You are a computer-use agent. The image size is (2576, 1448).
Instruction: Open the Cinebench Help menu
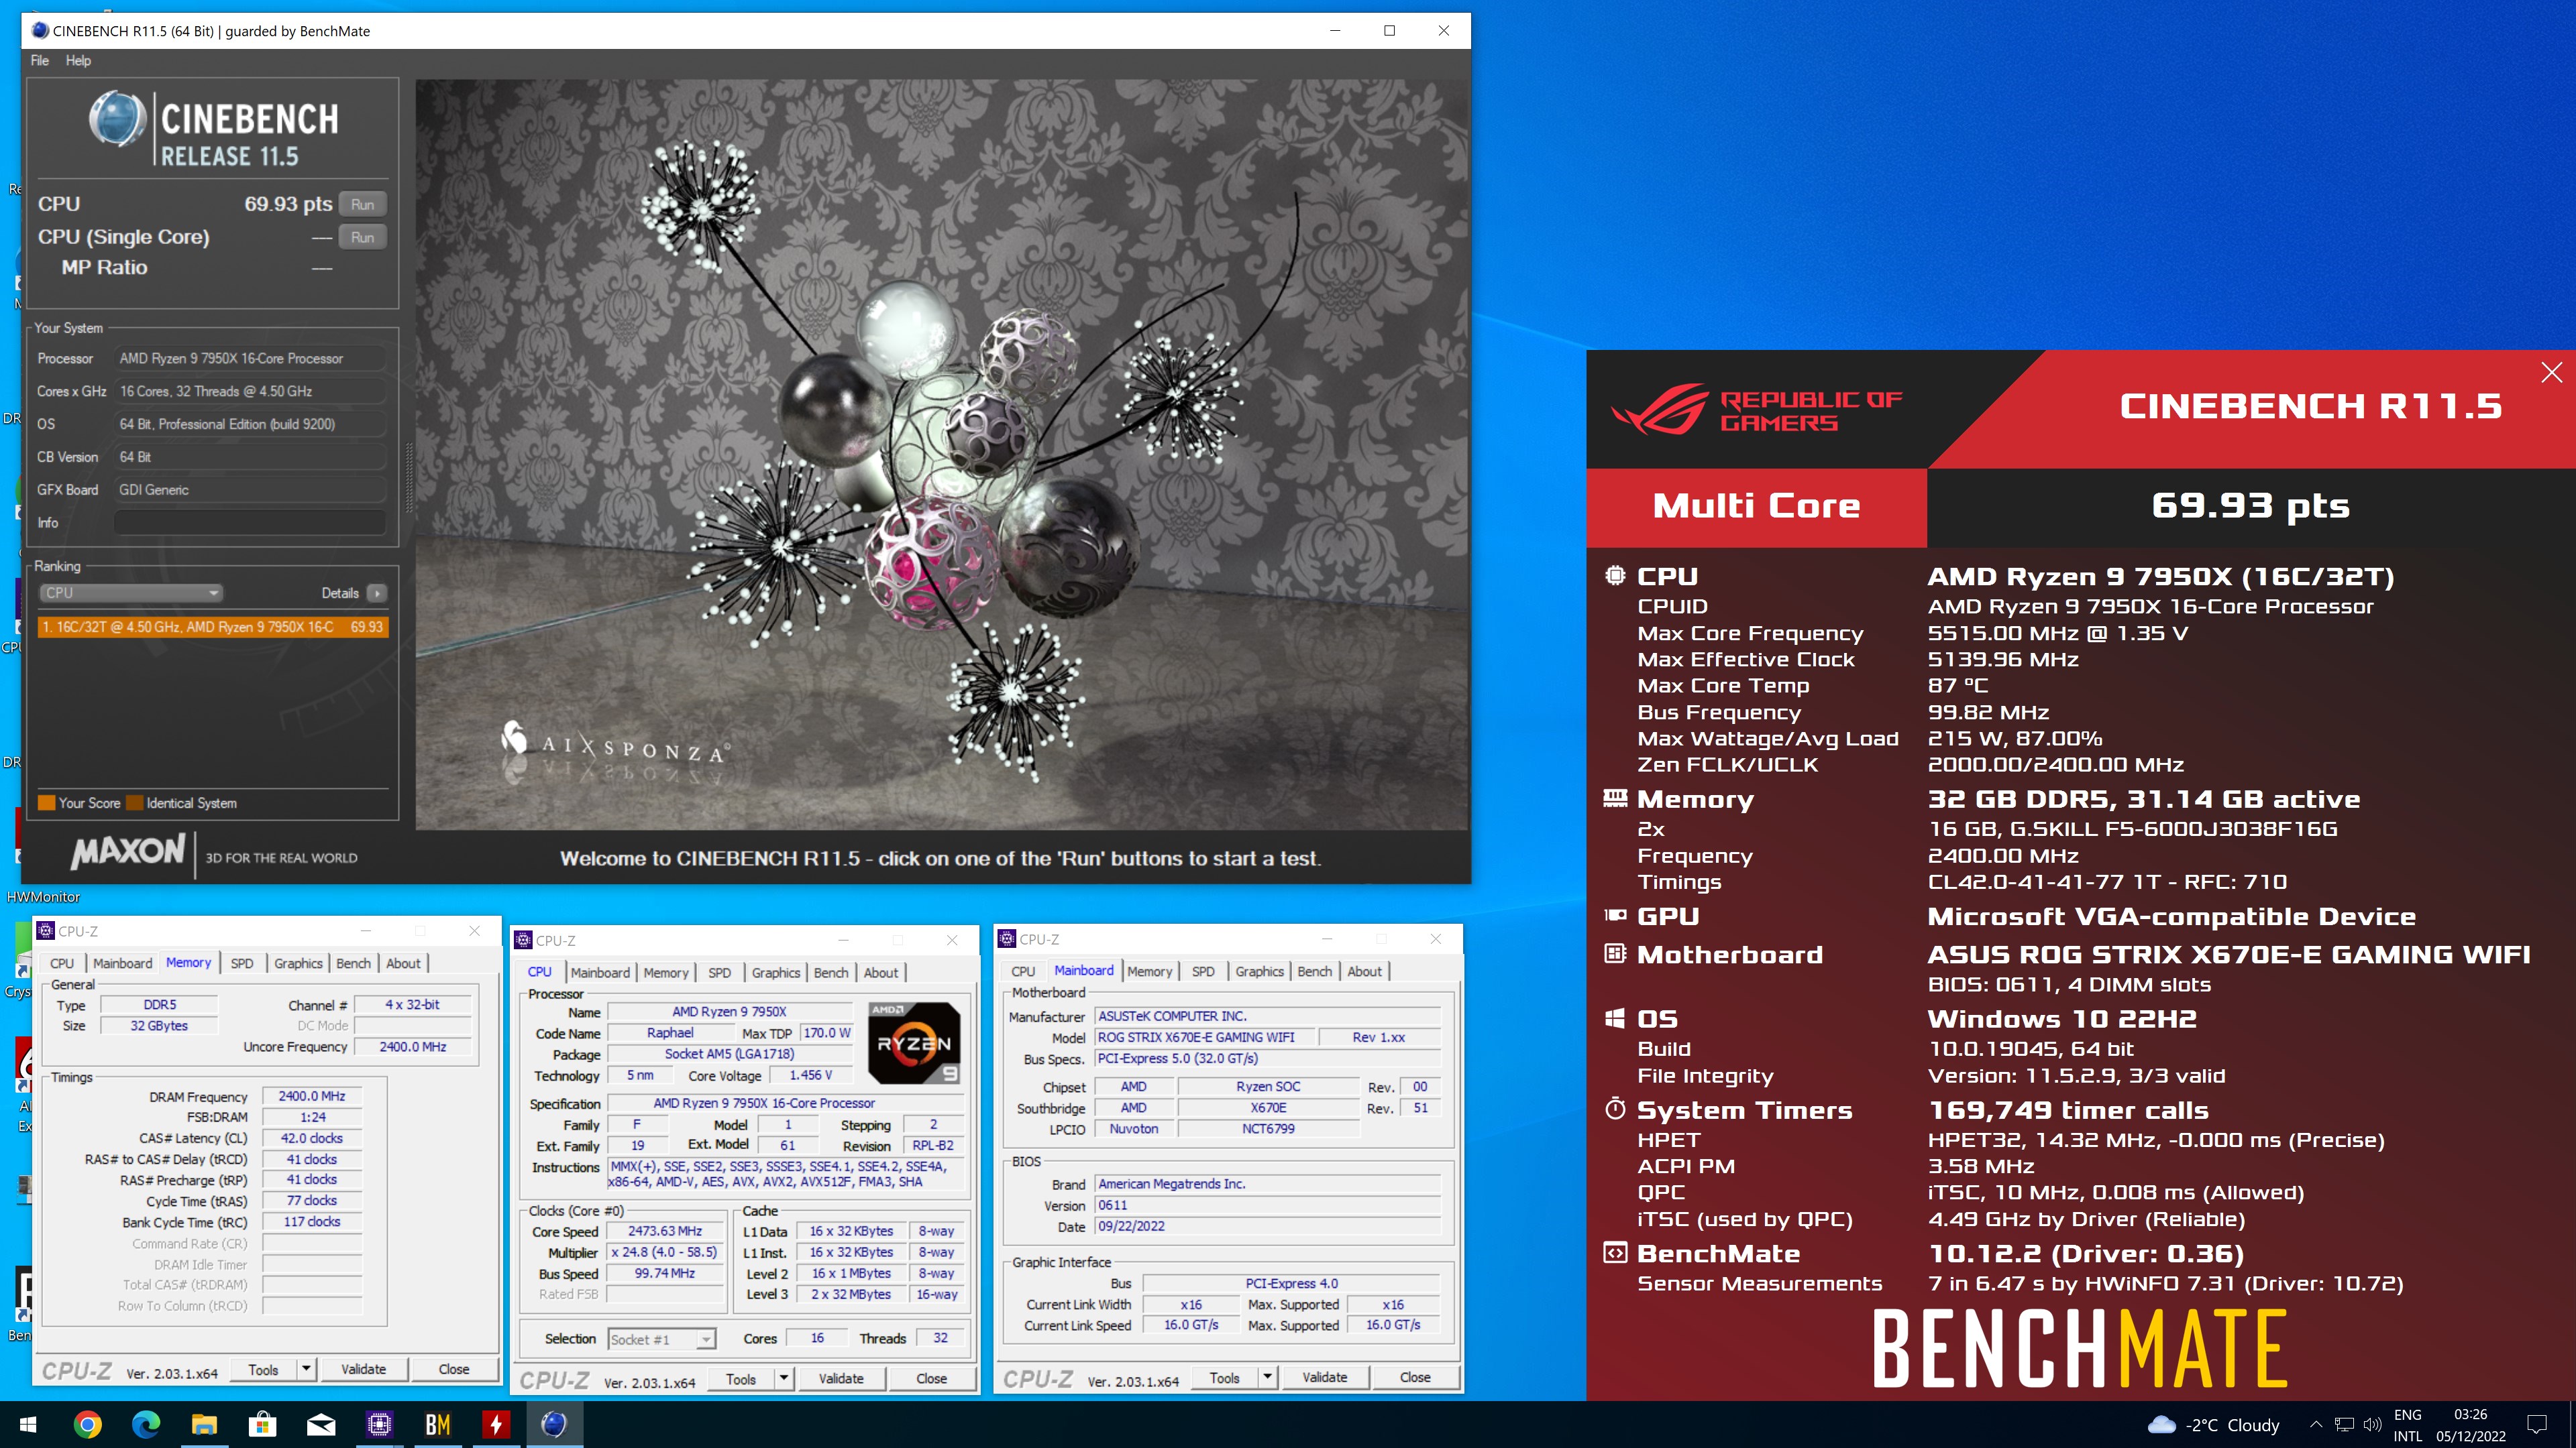(x=78, y=60)
